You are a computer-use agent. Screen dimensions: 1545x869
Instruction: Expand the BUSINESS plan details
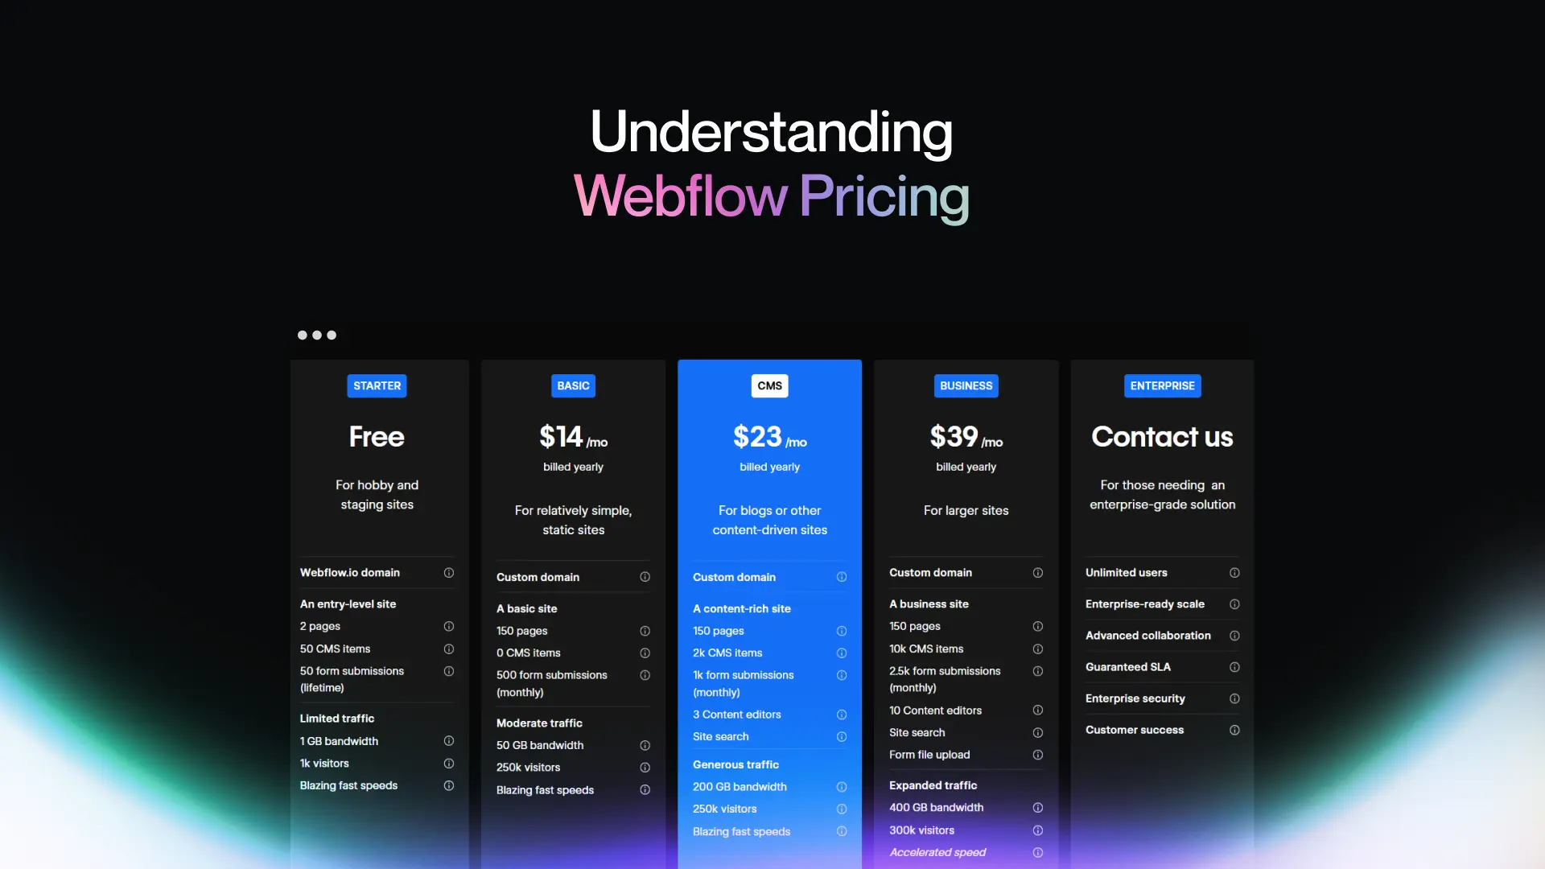(x=963, y=385)
